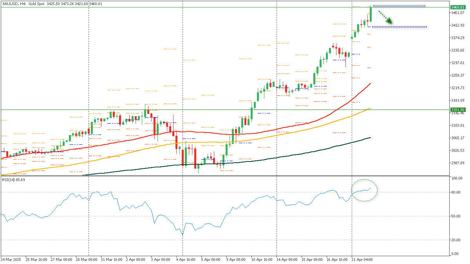Viewport: 470px width, 264px height.
Task: Click the 50.00 level on RSI scale
Action: [x=456, y=215]
